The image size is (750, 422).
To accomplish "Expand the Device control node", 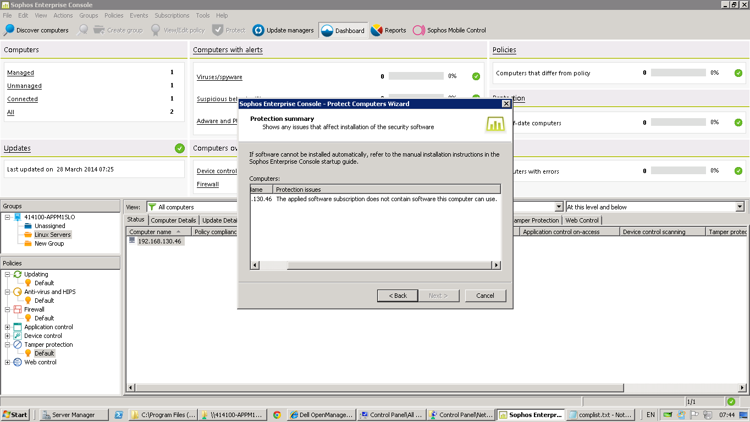I will [7, 336].
